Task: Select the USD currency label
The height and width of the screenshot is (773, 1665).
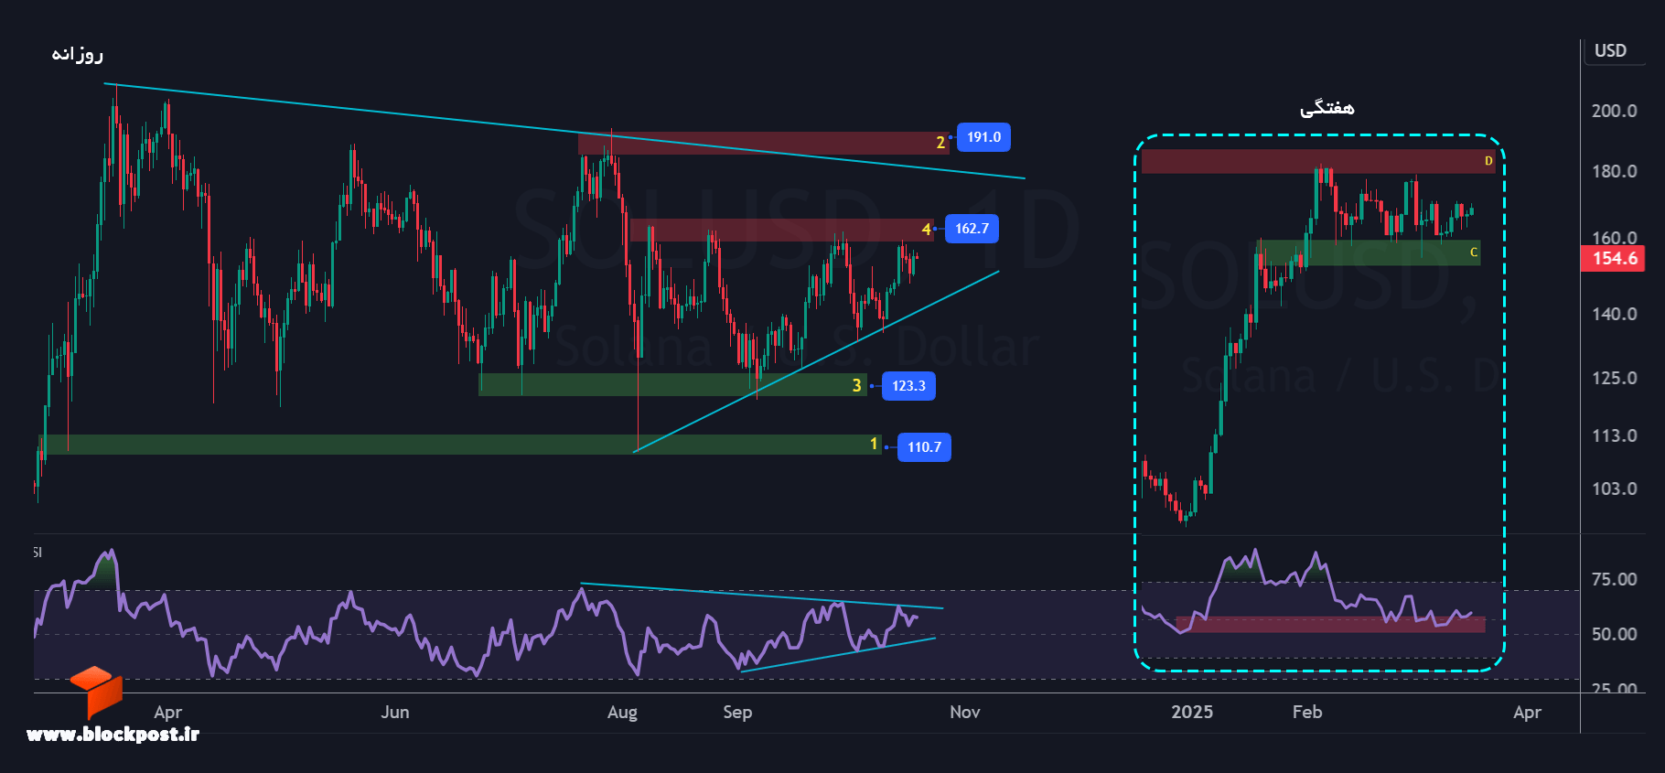Action: 1610,51
